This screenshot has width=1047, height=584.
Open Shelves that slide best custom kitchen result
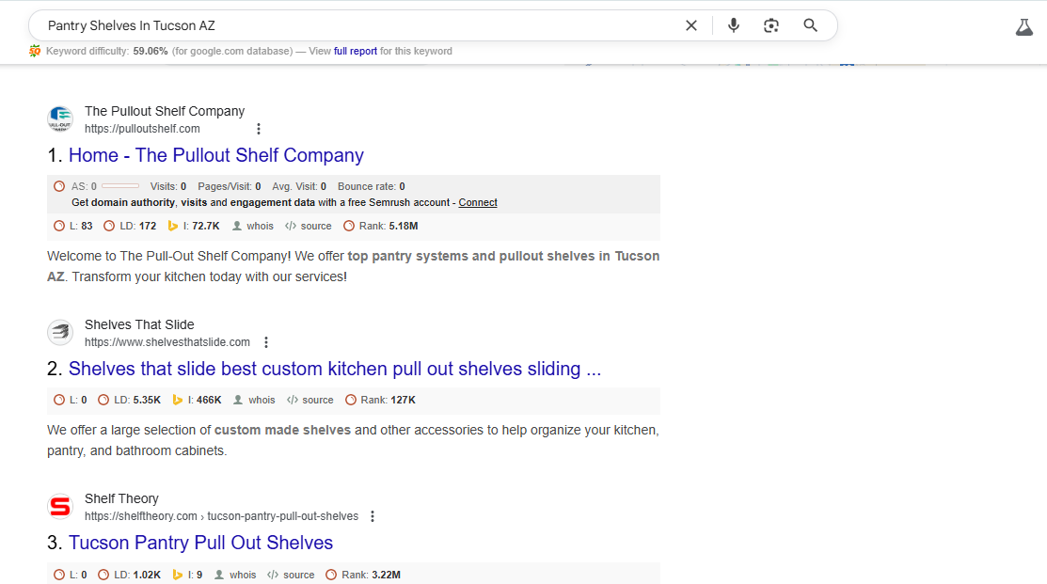click(334, 369)
